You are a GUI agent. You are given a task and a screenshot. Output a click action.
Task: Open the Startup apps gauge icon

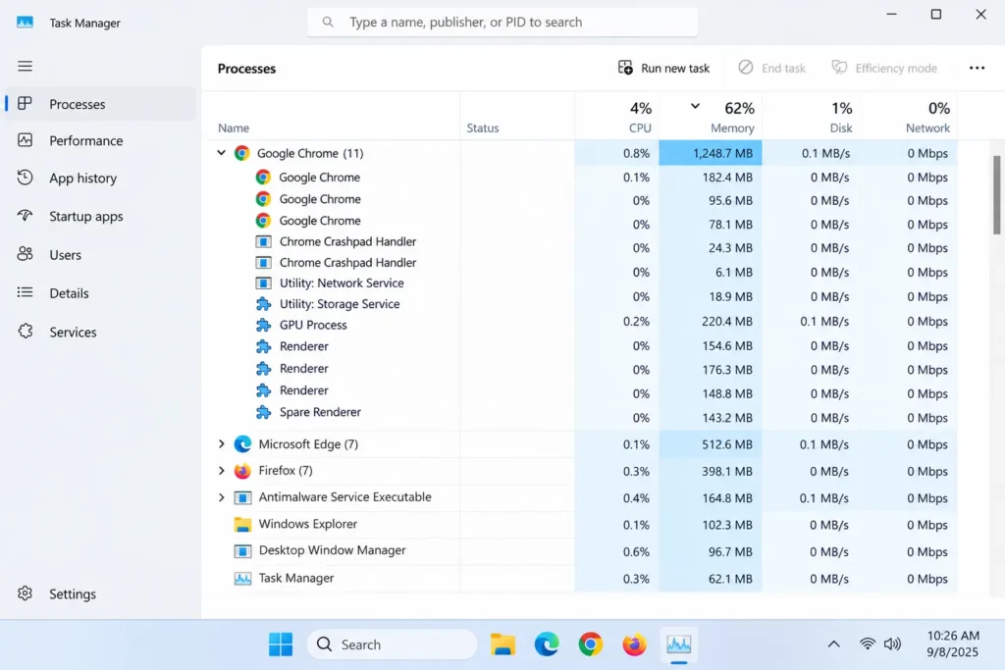(x=25, y=215)
